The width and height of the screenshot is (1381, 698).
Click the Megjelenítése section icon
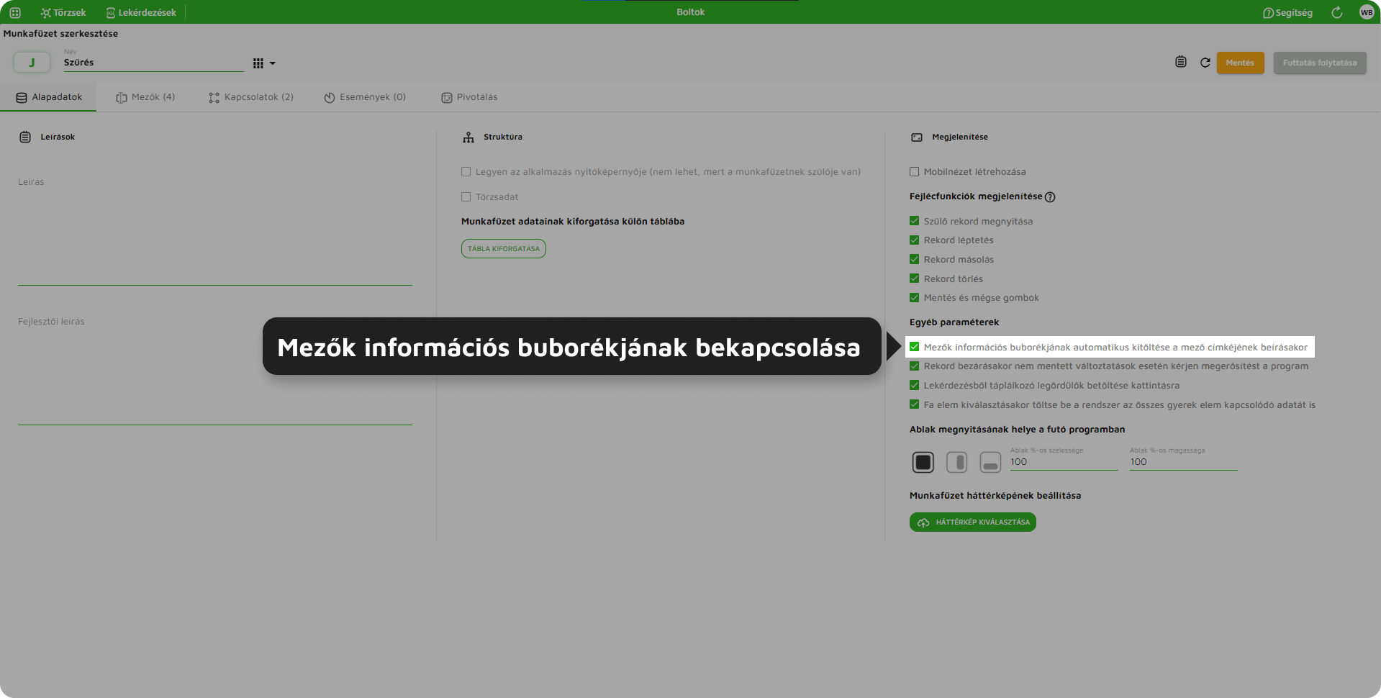917,137
